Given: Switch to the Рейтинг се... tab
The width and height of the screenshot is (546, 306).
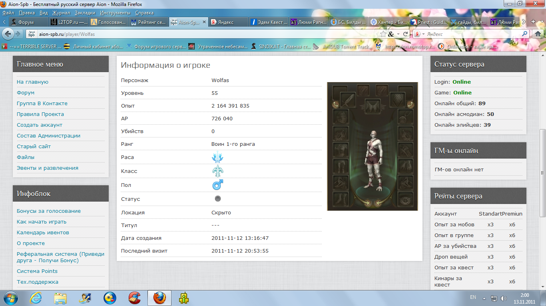Looking at the screenshot, I should tap(148, 22).
